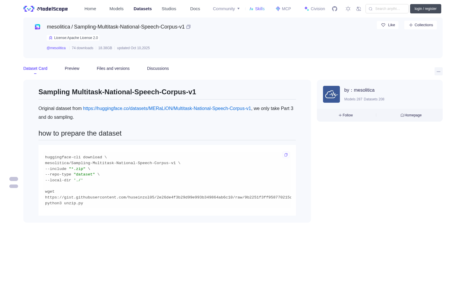This screenshot has height=291, width=466.
Task: Click 'updated Oct 10,2025' text
Action: pos(133,48)
